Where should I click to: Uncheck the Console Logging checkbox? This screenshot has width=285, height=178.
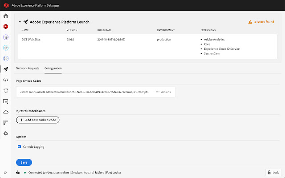pos(19,146)
